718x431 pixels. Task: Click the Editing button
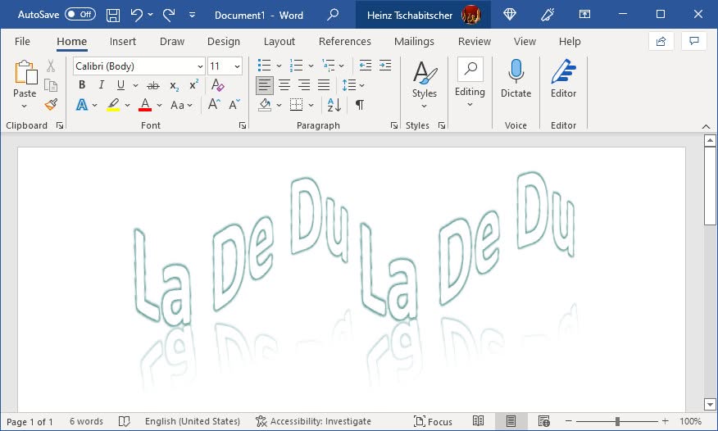tap(470, 84)
